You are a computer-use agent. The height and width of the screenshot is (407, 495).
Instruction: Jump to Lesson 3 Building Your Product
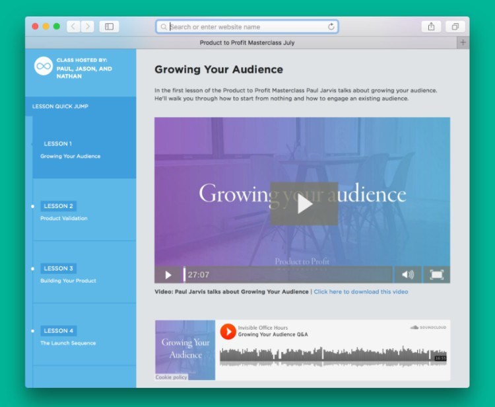pyautogui.click(x=84, y=272)
